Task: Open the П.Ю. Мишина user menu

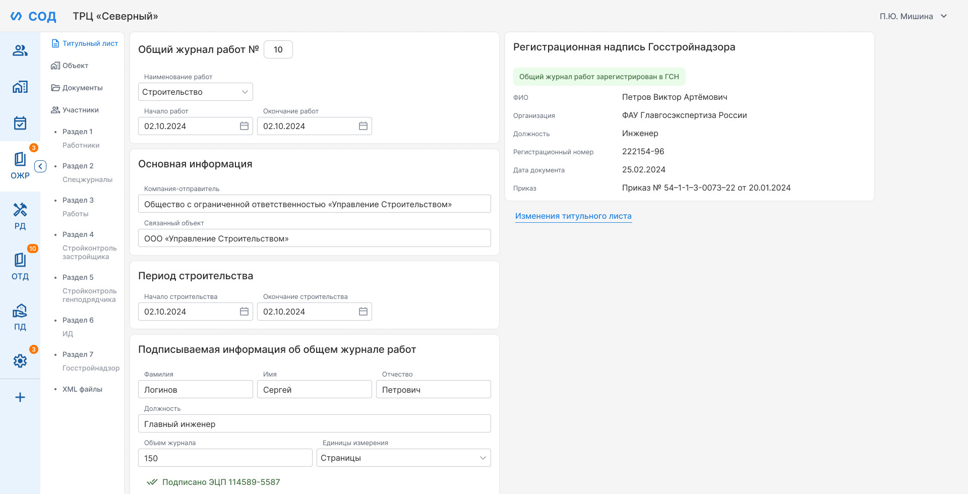Action: click(x=914, y=16)
